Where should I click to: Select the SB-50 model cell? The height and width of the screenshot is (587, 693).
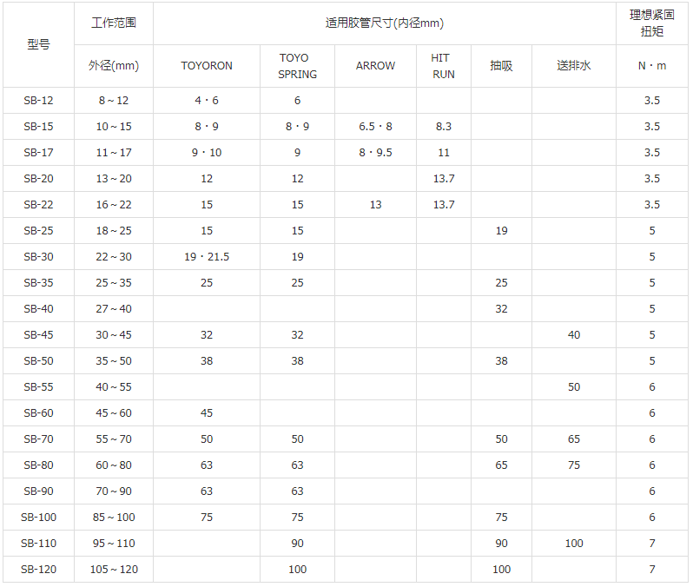[38, 361]
